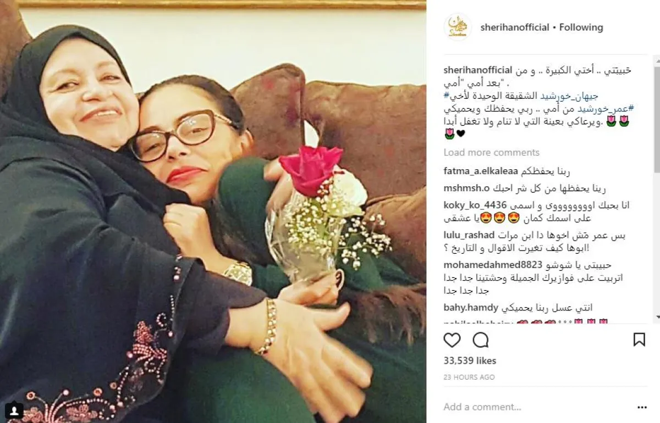Viewport: 660px width, 423px height.
Task: Open the 23 HOURS AGO timestamp link
Action: coord(469,377)
